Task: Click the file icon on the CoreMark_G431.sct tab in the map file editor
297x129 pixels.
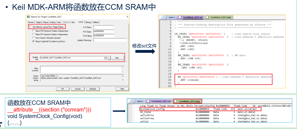Action: [x=149, y=101]
